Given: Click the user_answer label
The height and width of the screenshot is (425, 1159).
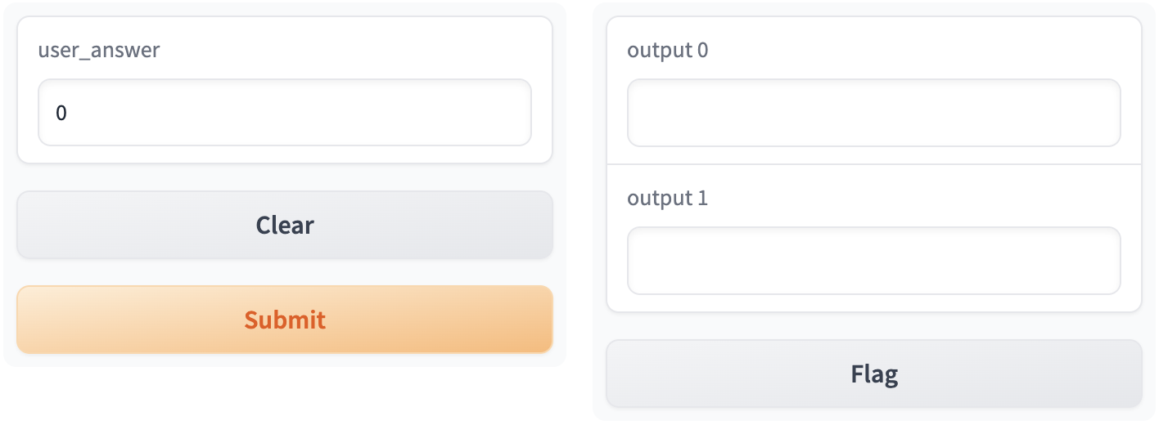Looking at the screenshot, I should pos(99,51).
